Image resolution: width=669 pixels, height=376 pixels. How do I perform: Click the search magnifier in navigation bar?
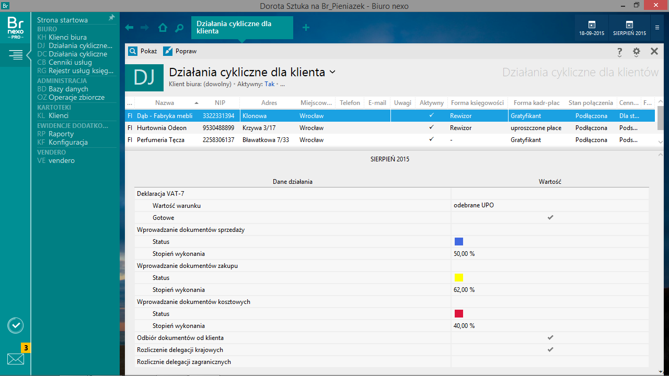[x=179, y=28]
